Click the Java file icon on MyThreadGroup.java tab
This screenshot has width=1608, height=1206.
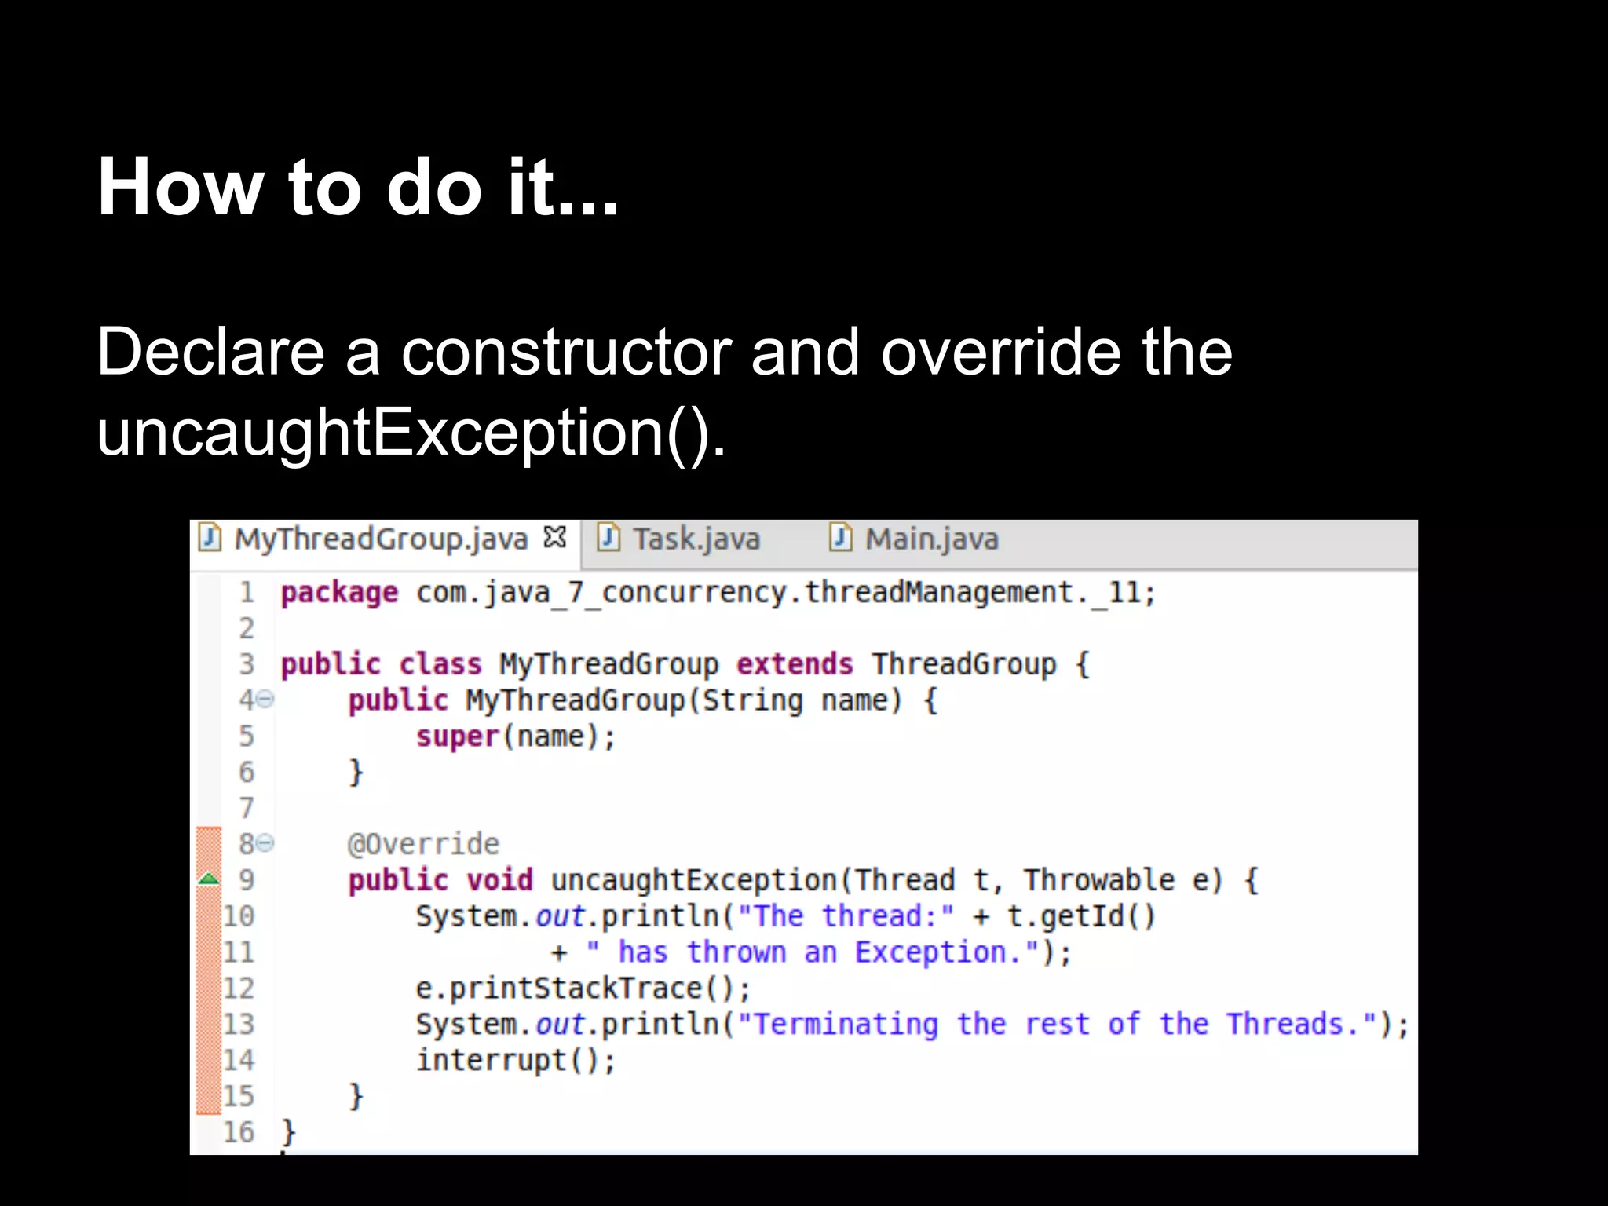click(210, 539)
